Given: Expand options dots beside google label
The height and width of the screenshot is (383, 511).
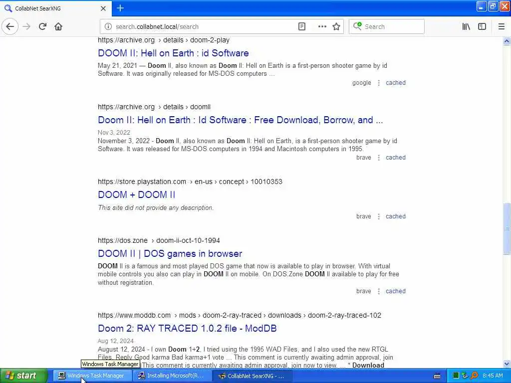Looking at the screenshot, I should 379,83.
